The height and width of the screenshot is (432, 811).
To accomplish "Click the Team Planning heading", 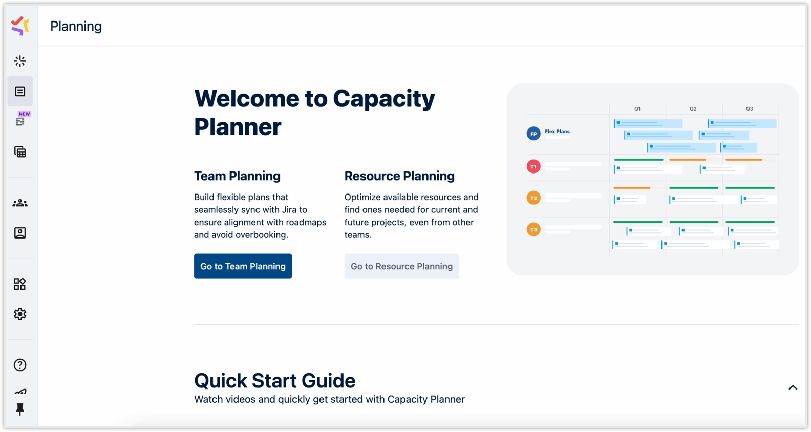I will click(237, 176).
